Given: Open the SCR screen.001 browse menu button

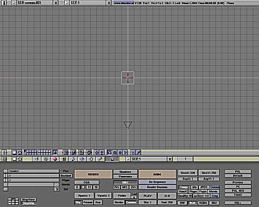Looking at the screenshot, I should click(x=14, y=3).
